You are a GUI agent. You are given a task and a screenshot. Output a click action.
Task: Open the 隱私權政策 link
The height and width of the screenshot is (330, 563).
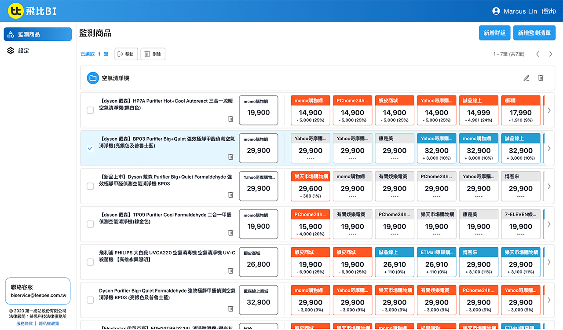pyautogui.click(x=49, y=323)
